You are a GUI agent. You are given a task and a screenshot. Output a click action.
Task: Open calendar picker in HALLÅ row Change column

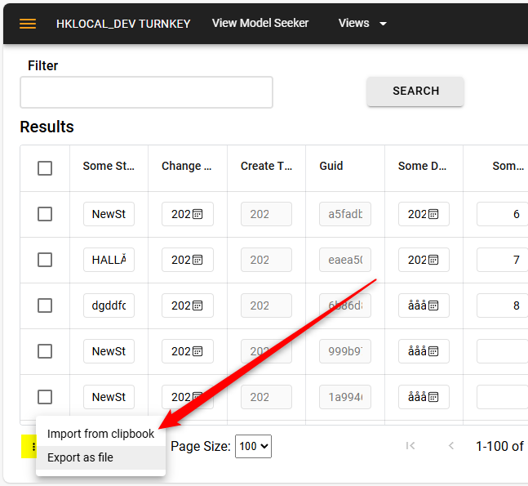click(197, 260)
